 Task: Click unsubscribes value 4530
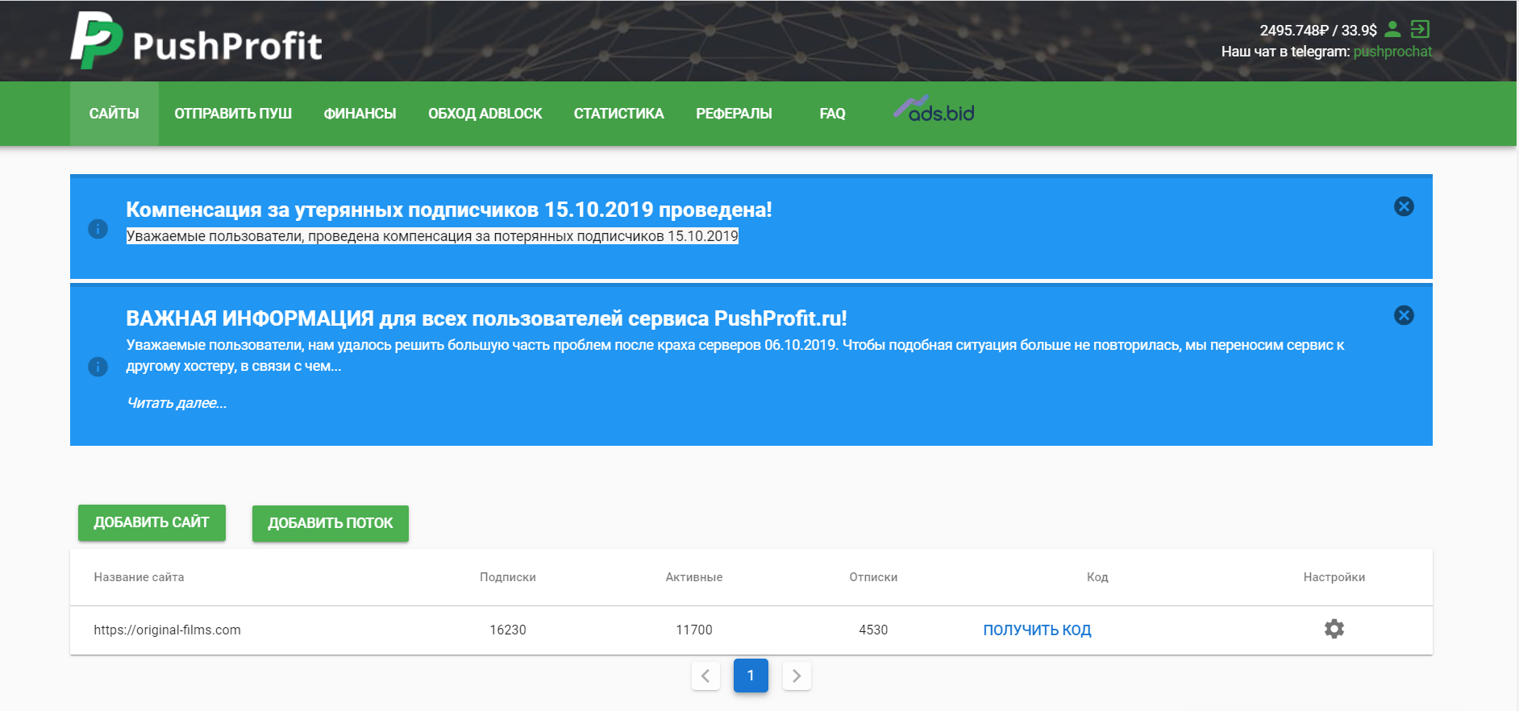873,630
